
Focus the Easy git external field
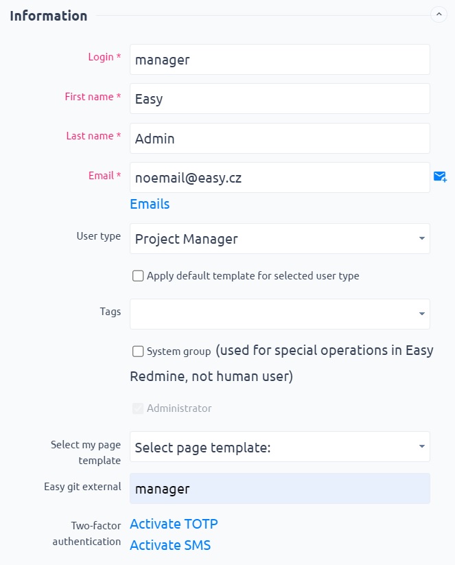pyautogui.click(x=280, y=489)
